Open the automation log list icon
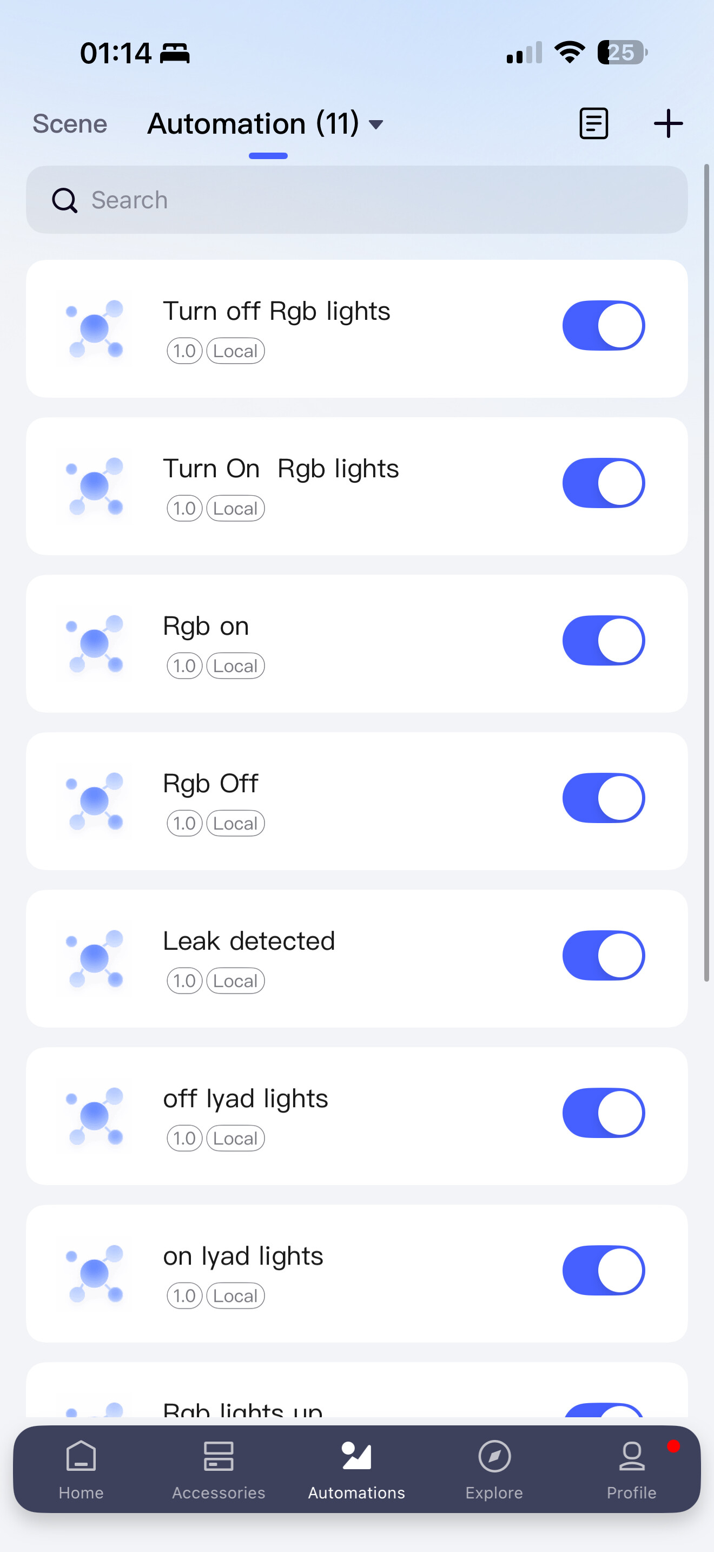The image size is (714, 1552). [593, 124]
